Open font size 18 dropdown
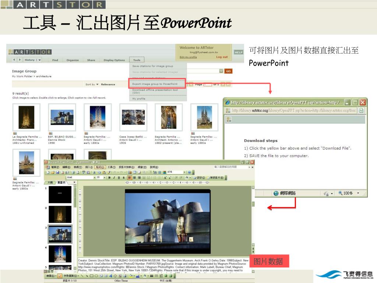This screenshot has height=283, width=377. [x=104, y=178]
